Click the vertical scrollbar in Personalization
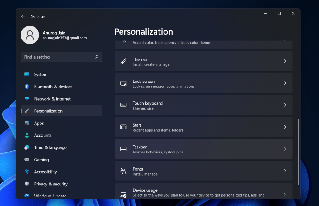This screenshot has height=206, width=319. coord(298,152)
